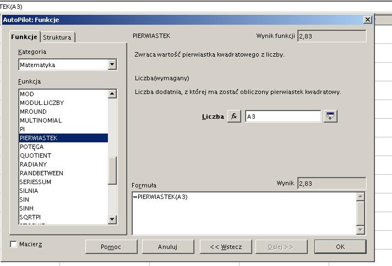Select SINH in the function list
The width and height of the screenshot is (392, 266).
63,208
